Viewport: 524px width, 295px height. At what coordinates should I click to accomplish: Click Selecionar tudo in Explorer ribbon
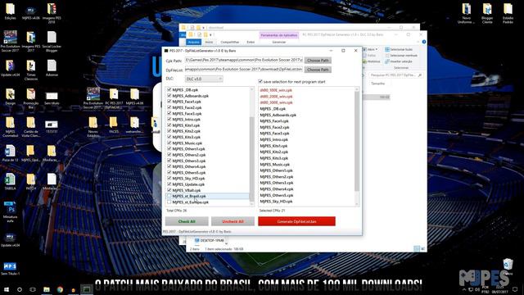[399, 49]
